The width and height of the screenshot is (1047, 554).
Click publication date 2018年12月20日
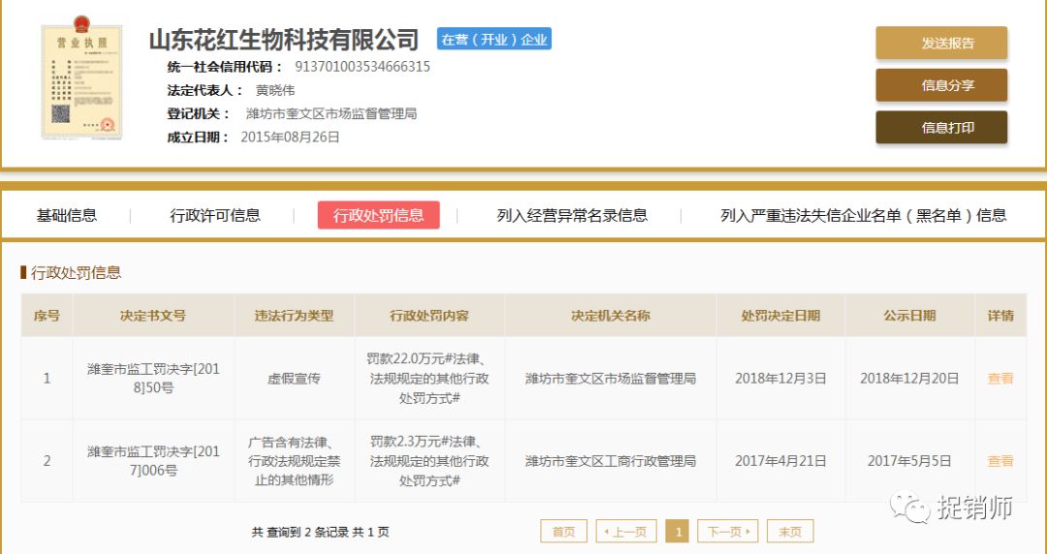pyautogui.click(x=909, y=379)
